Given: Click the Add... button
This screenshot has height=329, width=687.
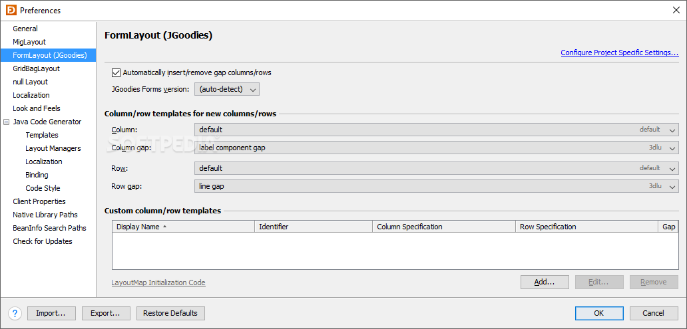Looking at the screenshot, I should (x=545, y=282).
